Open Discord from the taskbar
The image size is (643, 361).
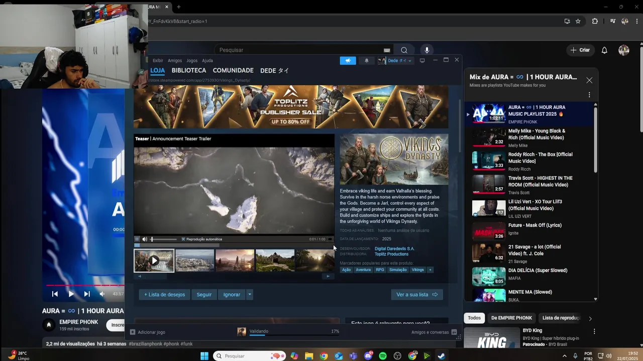(x=368, y=356)
